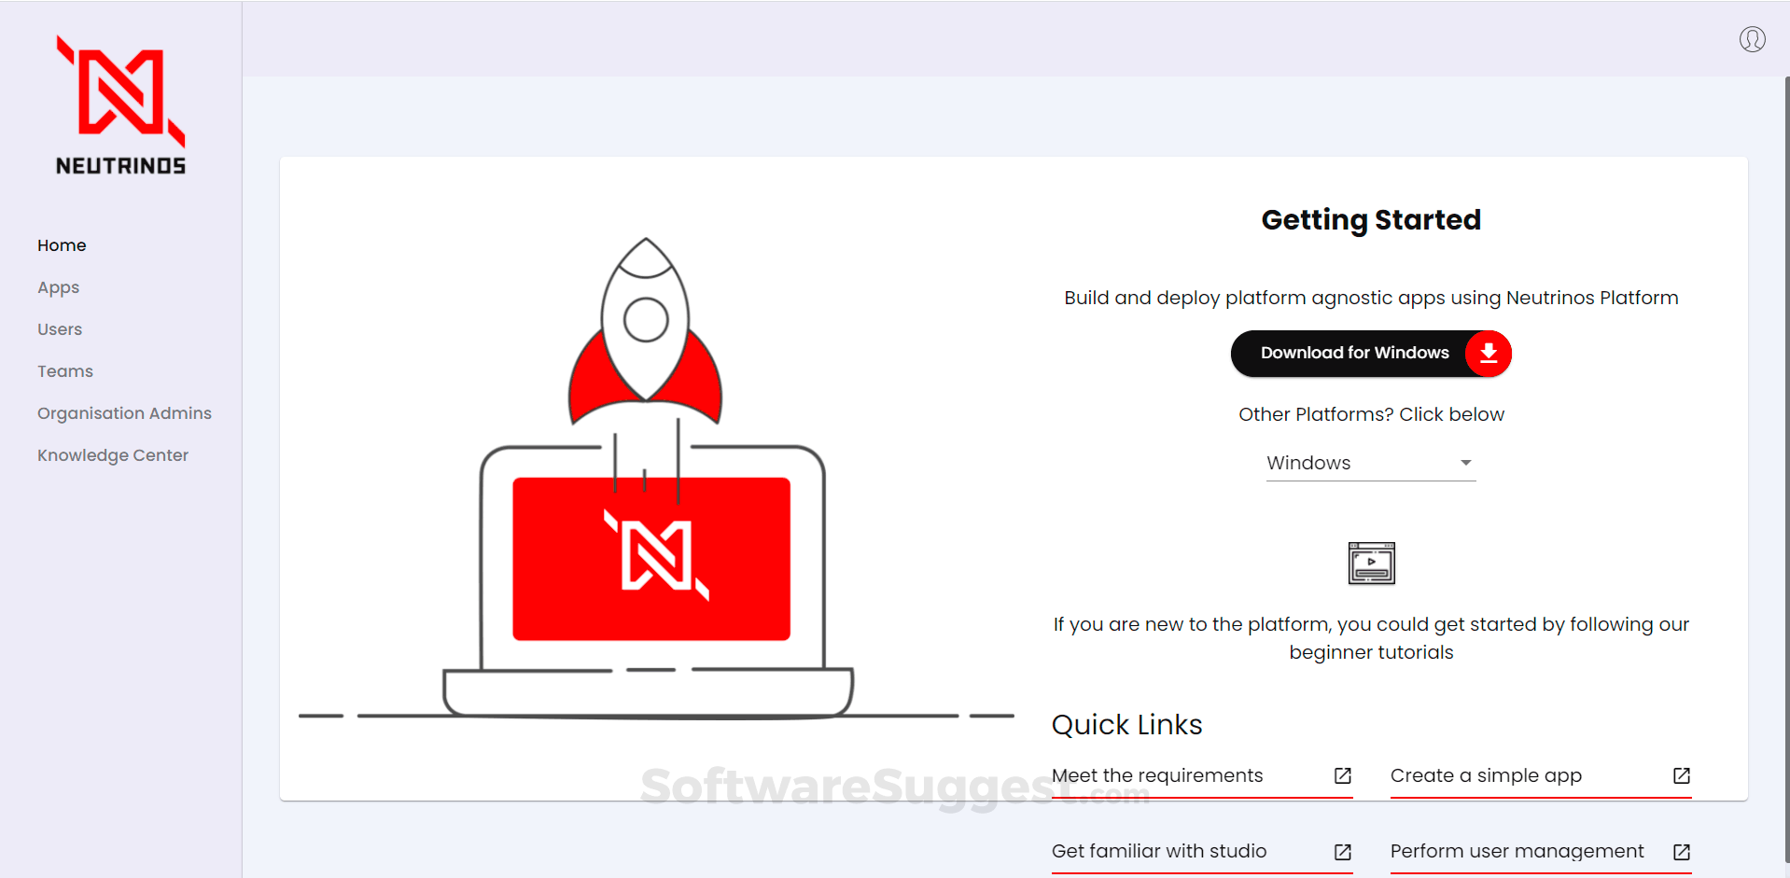
Task: Open external link icon for Perform user management
Action: (x=1681, y=852)
